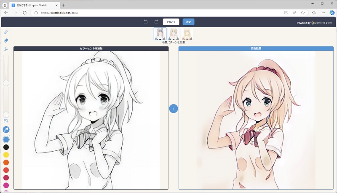Open browser settings and more menu
This screenshot has height=193, width=337.
323,13
